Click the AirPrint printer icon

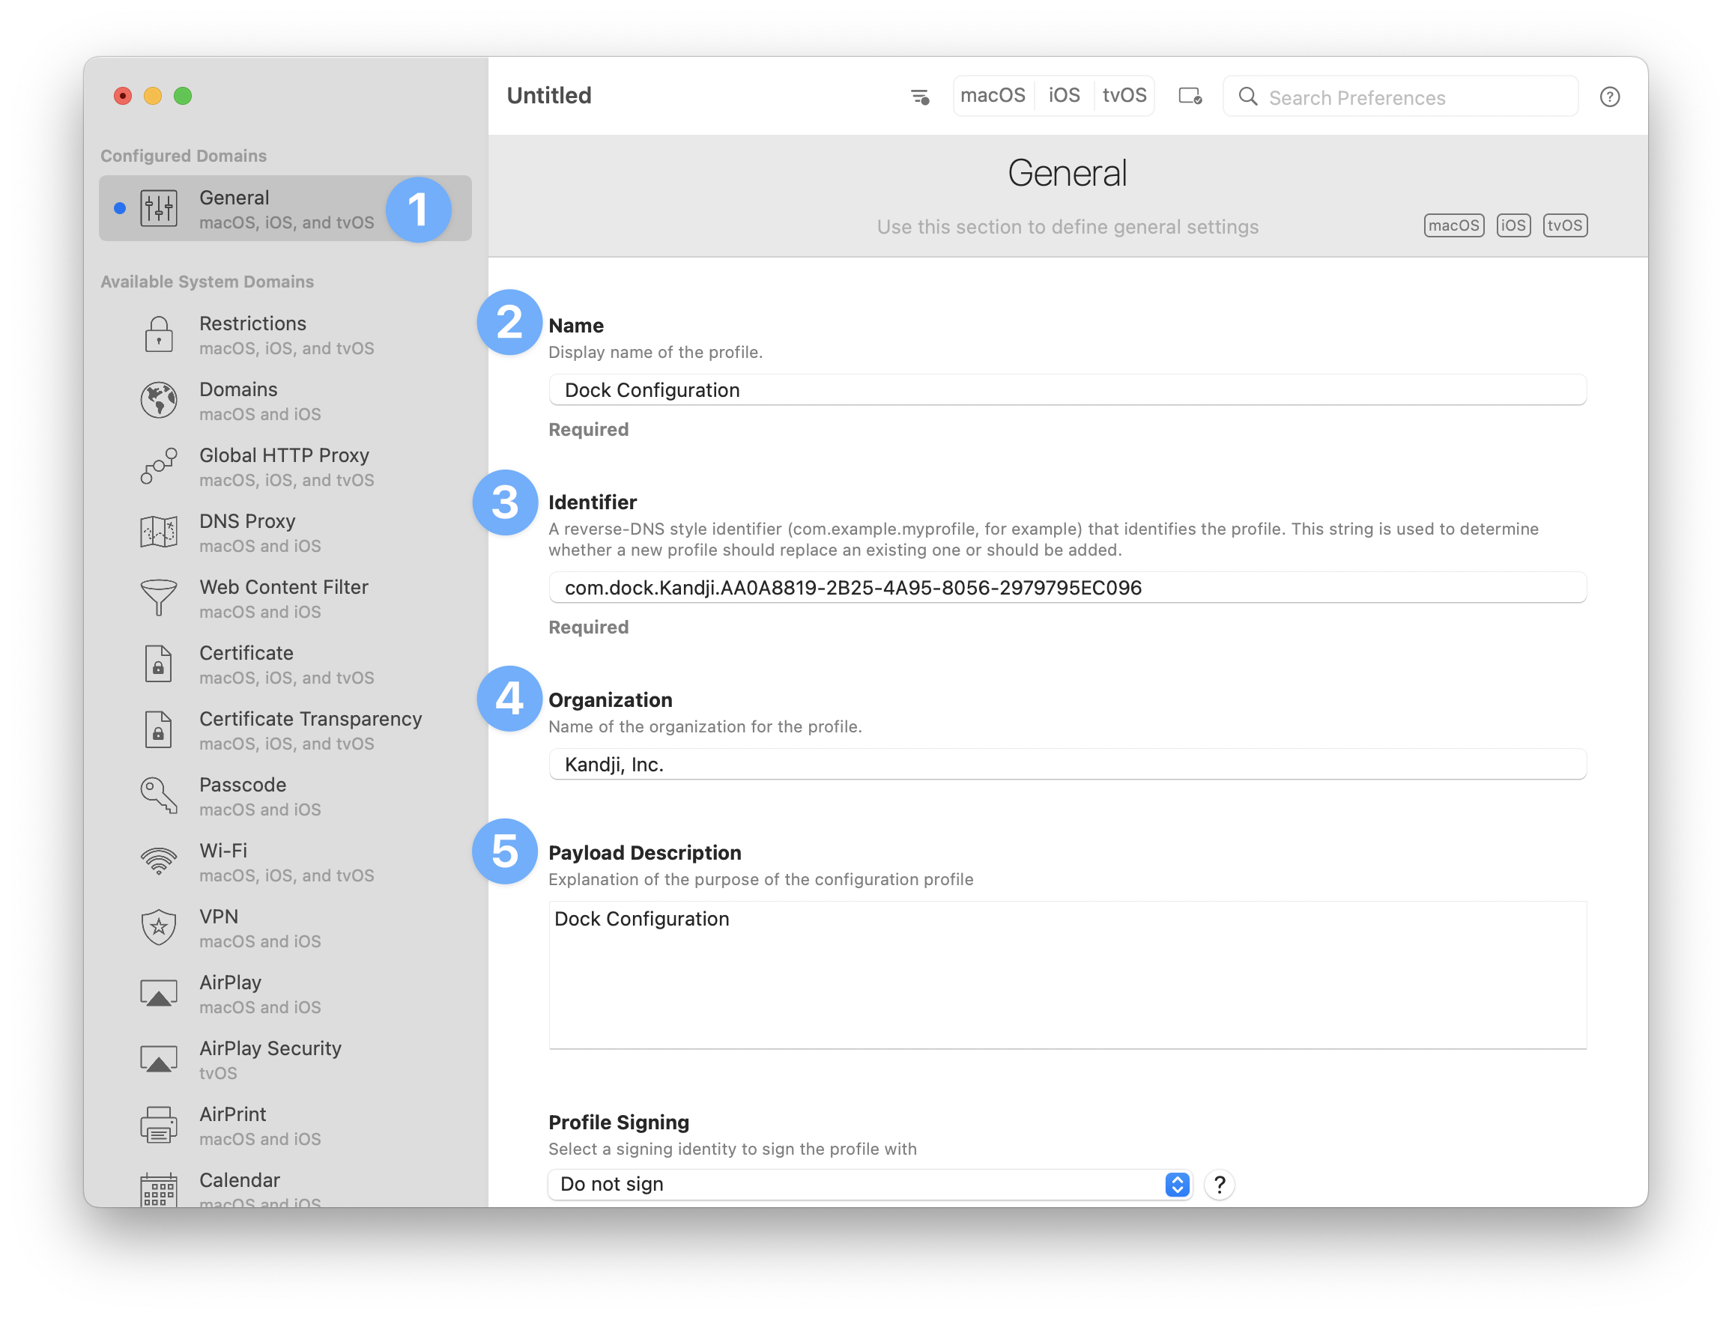[159, 1125]
